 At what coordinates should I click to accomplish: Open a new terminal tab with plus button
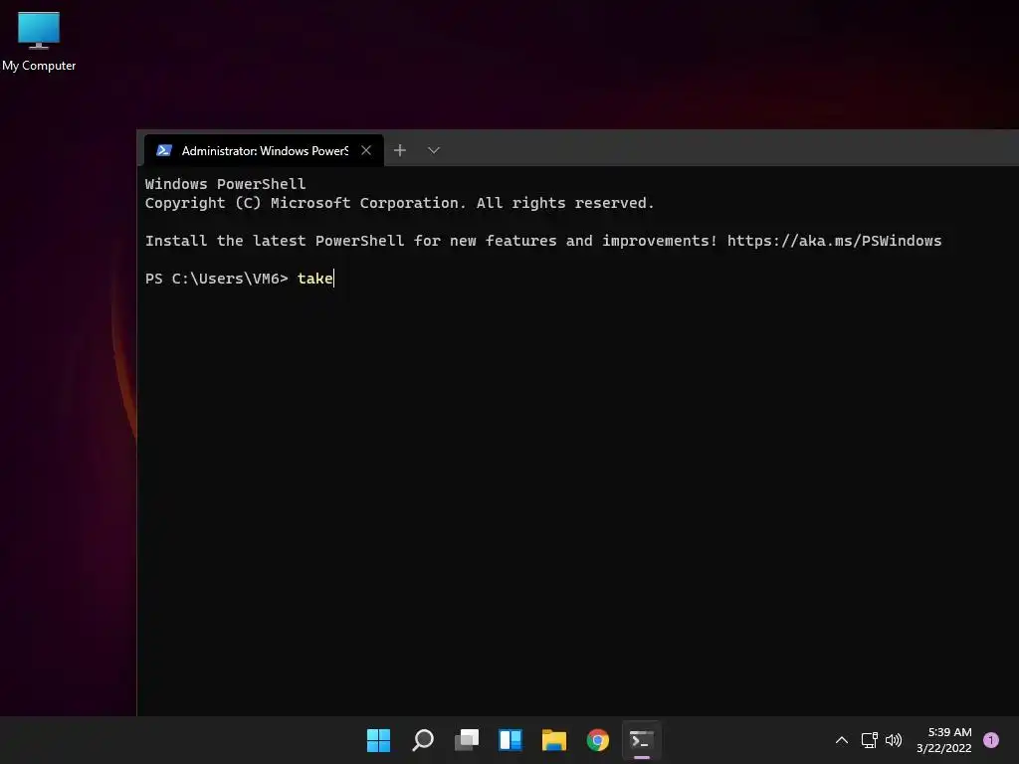tap(400, 151)
